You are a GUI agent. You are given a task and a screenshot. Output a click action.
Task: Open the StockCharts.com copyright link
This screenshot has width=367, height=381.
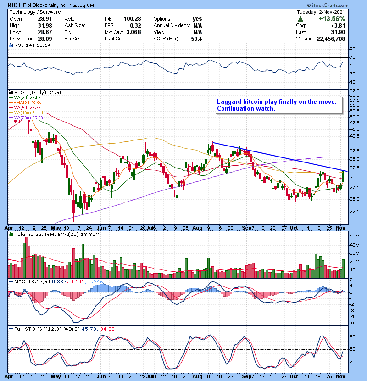coord(328,5)
